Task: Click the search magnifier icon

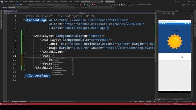Action: 102,2
